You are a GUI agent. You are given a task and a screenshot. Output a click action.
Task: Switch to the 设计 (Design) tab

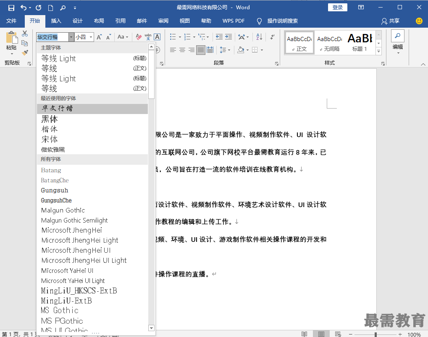click(x=78, y=21)
